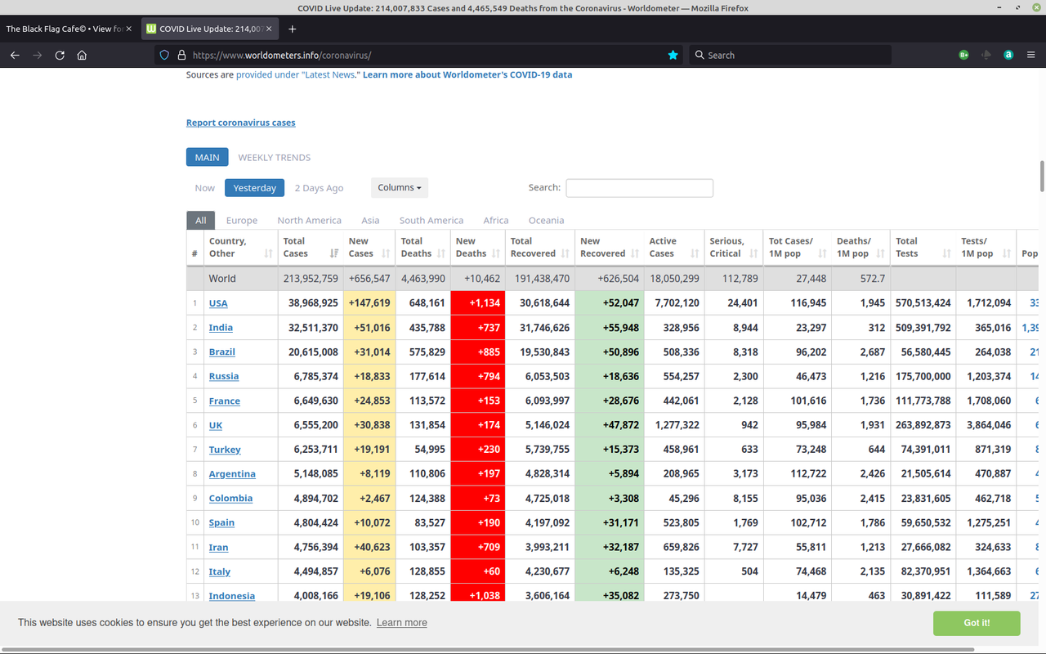Filter table to North America
The width and height of the screenshot is (1046, 654).
[x=309, y=220]
